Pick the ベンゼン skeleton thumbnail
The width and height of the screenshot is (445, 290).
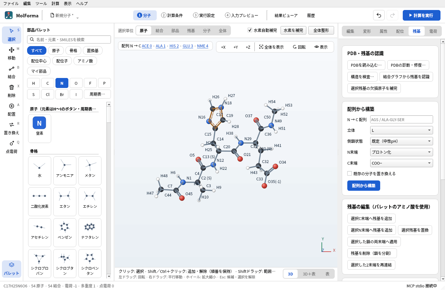65,233
